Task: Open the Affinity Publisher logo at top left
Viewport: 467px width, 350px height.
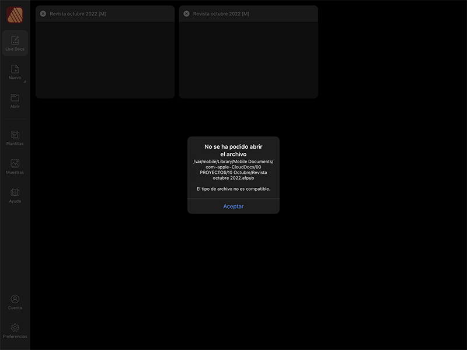Action: pos(15,15)
